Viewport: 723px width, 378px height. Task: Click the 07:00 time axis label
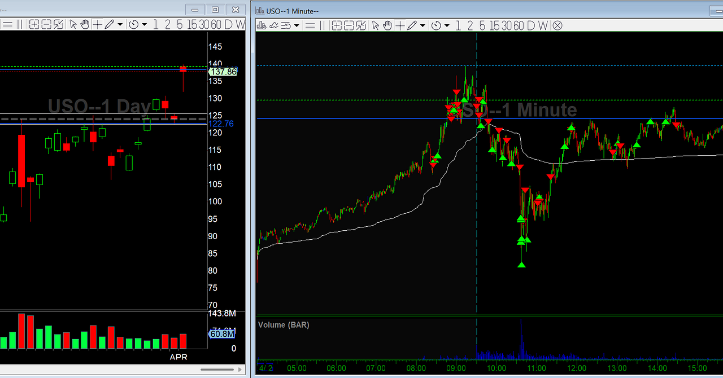tap(376, 369)
